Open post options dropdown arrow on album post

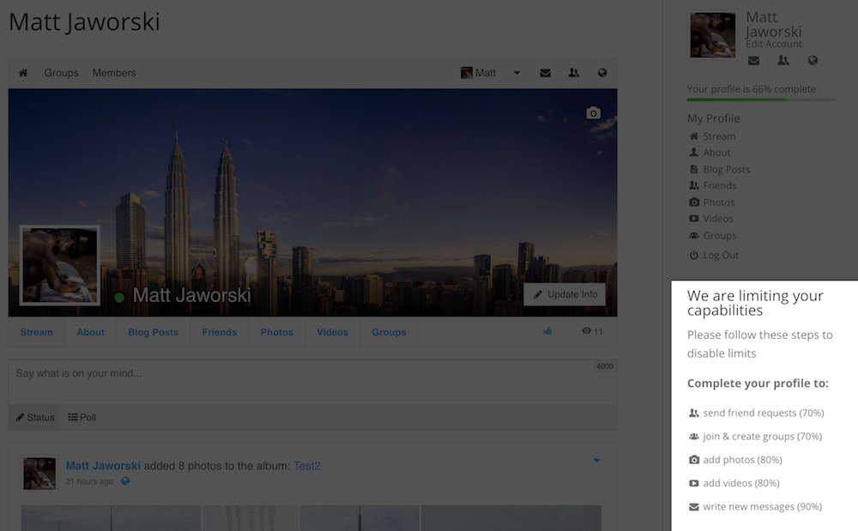pos(596,460)
